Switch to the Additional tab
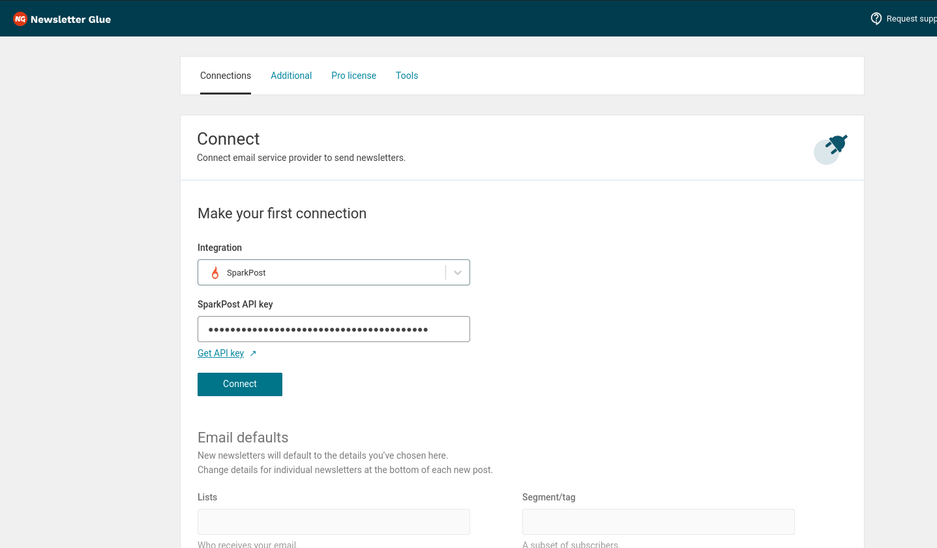Screen dimensions: 937x548 291,76
